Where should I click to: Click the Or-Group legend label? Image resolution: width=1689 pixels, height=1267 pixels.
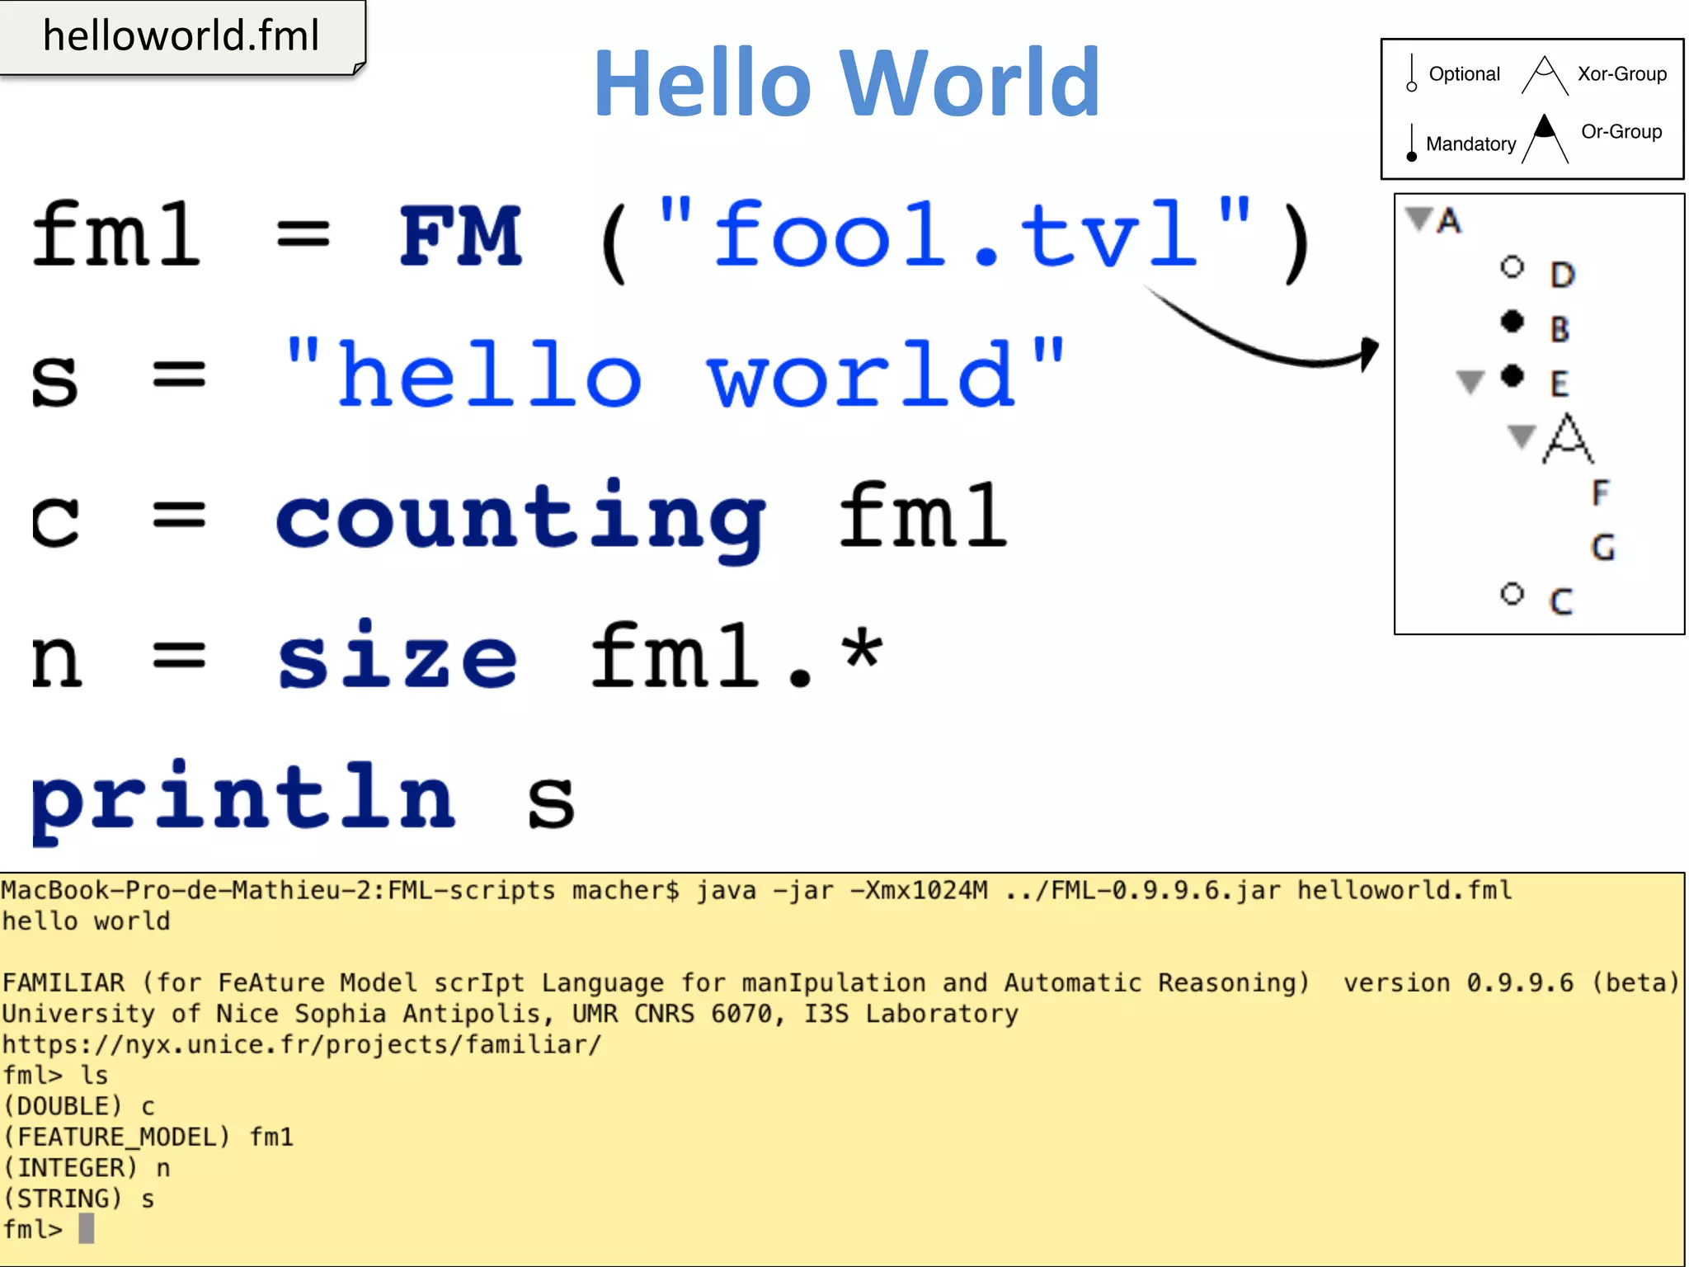click(1621, 131)
